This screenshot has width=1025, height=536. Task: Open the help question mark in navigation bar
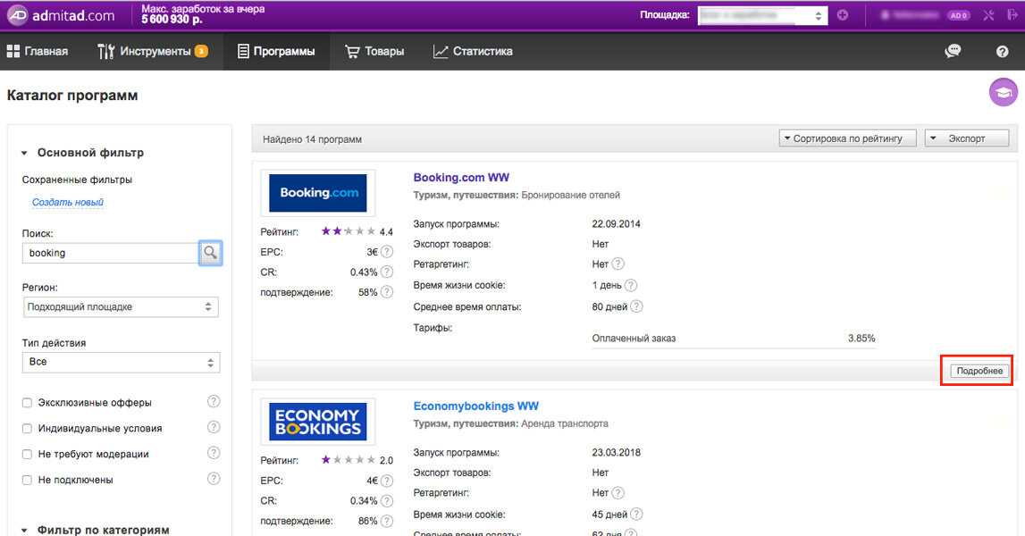1002,52
